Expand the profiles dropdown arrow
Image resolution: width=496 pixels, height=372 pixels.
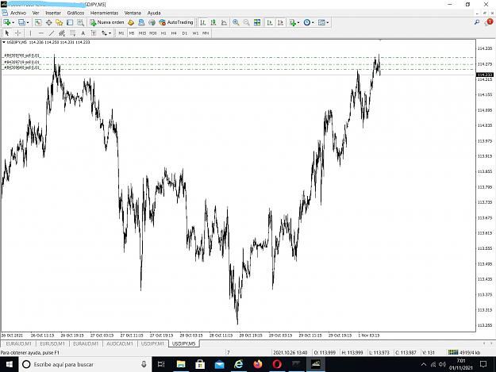click(28, 22)
